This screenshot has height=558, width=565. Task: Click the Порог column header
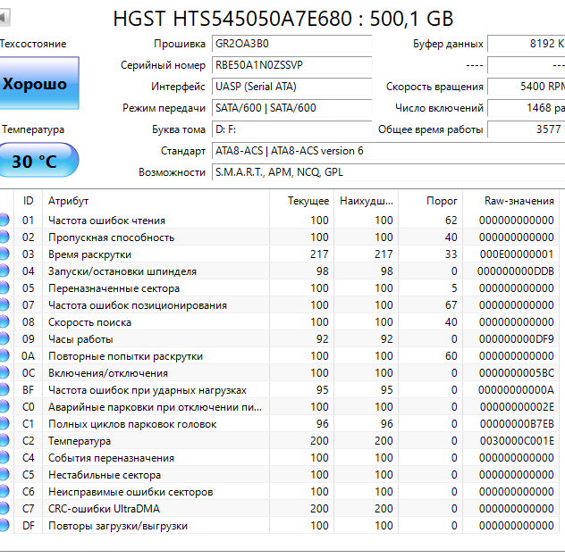tap(431, 201)
